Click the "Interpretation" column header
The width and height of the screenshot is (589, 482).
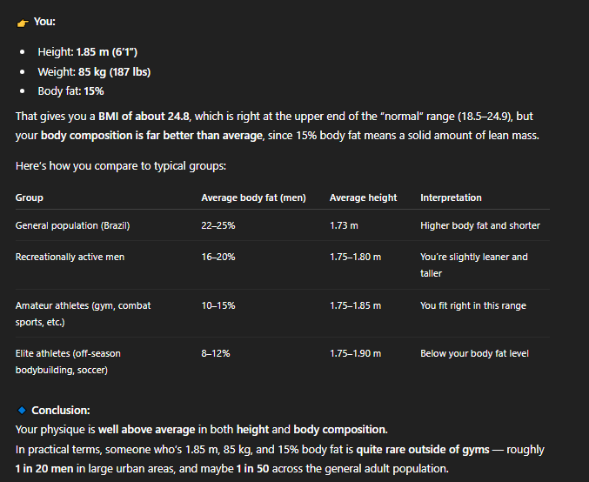[x=451, y=198]
